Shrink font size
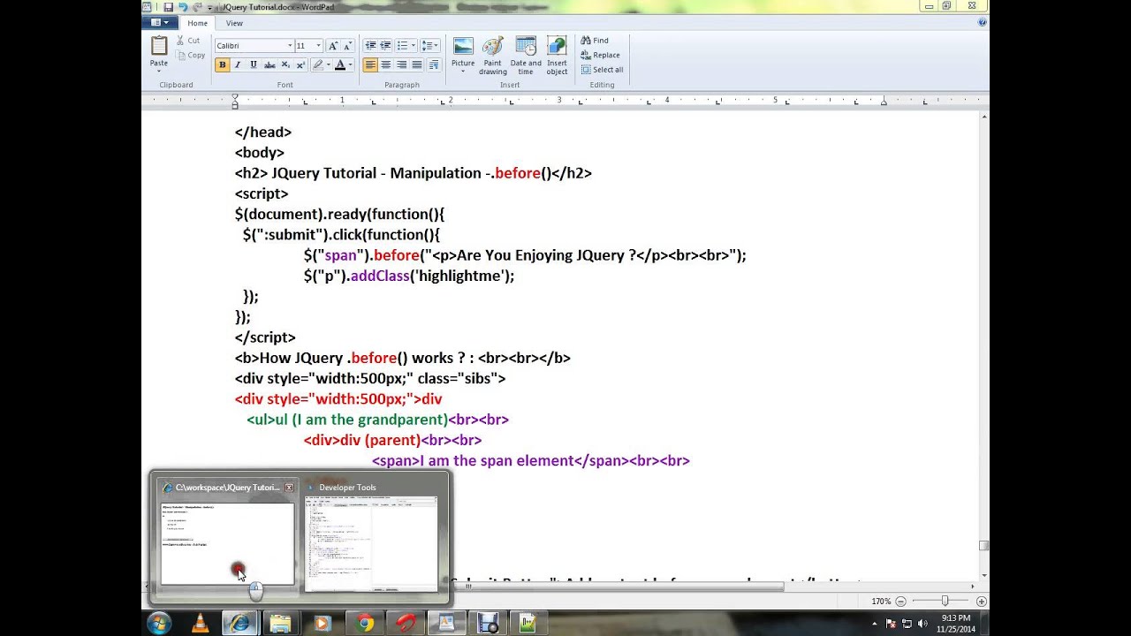 345,46
